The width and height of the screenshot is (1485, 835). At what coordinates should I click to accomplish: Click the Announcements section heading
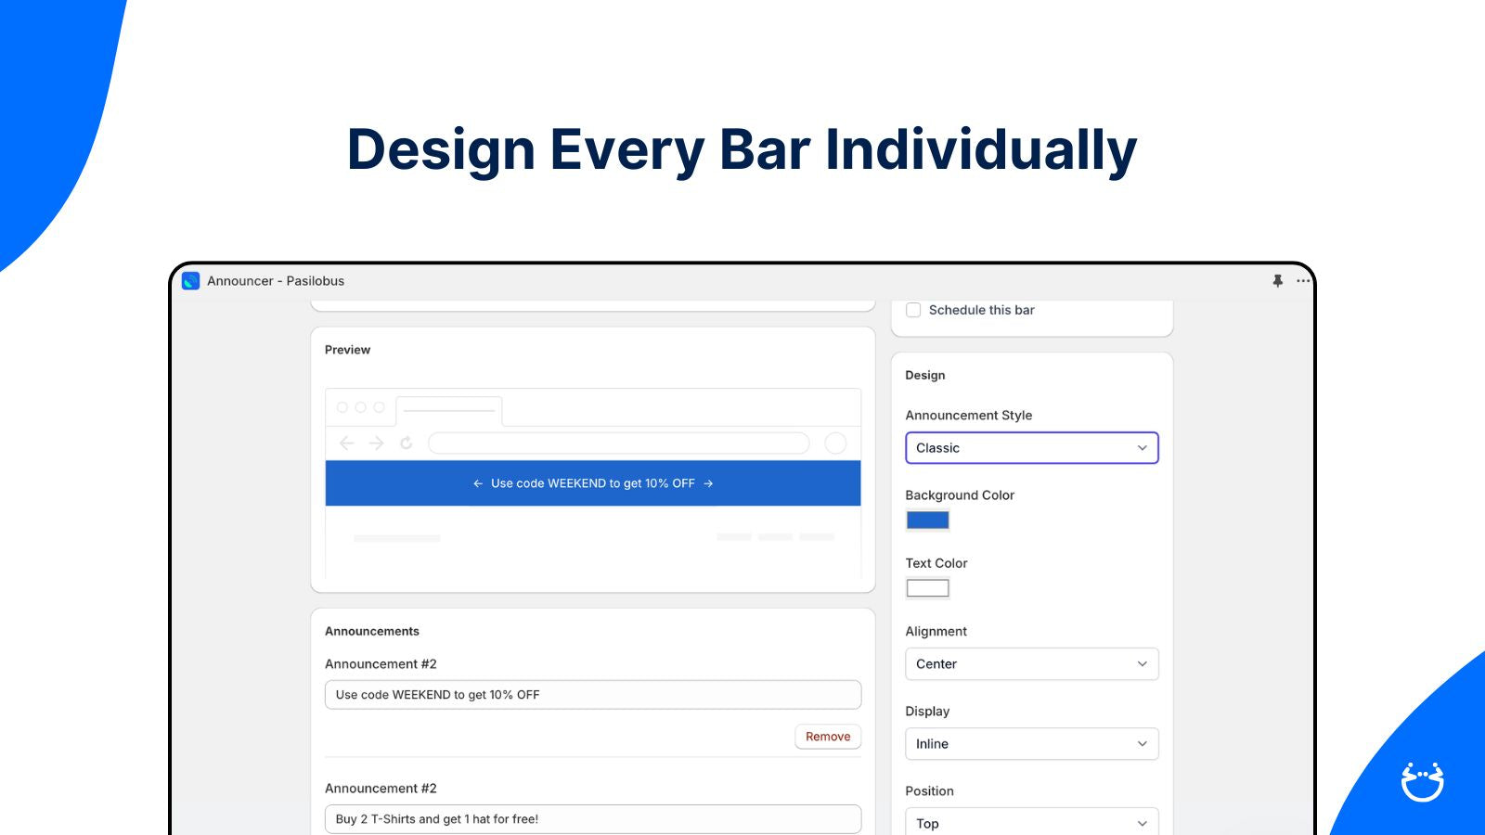(372, 631)
